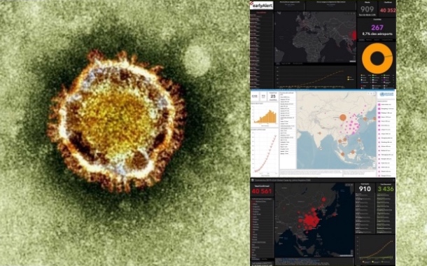
Task: Select the '25 countries' tile
Action: (273, 97)
